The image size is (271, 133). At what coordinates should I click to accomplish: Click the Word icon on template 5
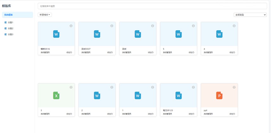pos(179,34)
